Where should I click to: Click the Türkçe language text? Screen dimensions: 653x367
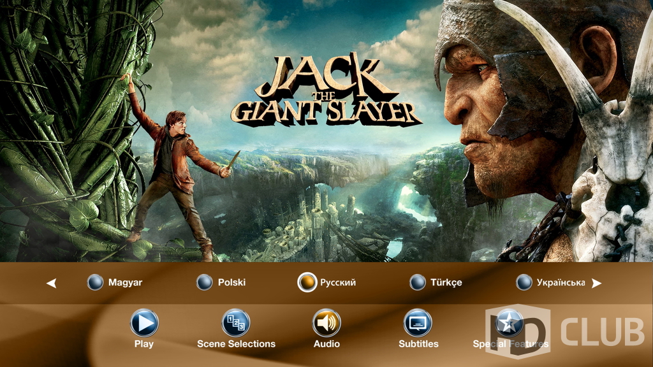pos(446,282)
